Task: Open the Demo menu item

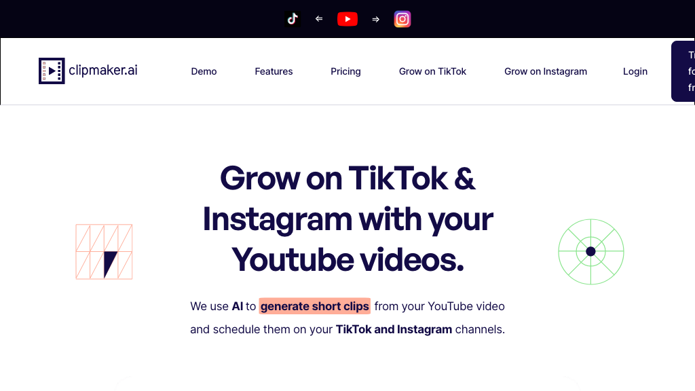Action: pos(204,71)
